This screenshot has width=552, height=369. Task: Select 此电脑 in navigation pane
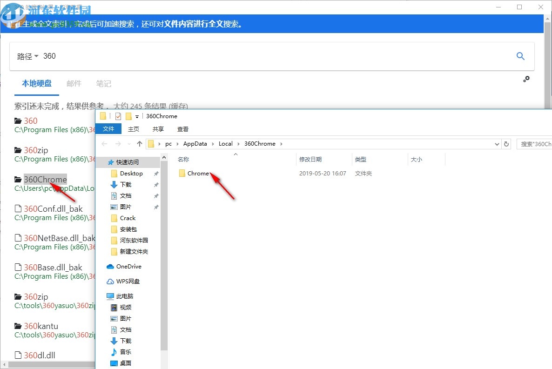coord(125,296)
